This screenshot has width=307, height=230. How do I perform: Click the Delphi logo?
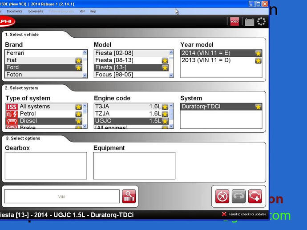click(7, 21)
